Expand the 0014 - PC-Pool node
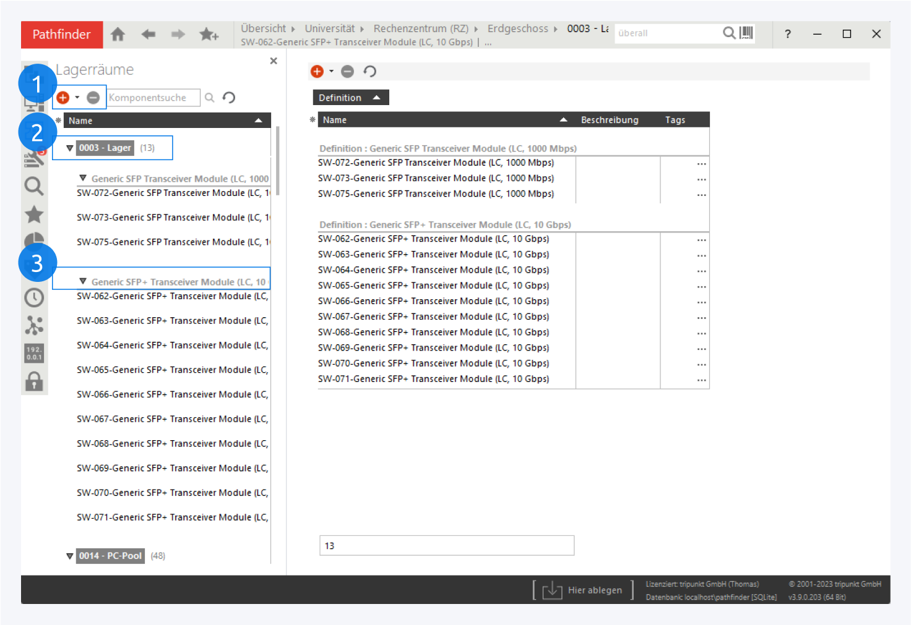This screenshot has width=911, height=625. click(70, 556)
